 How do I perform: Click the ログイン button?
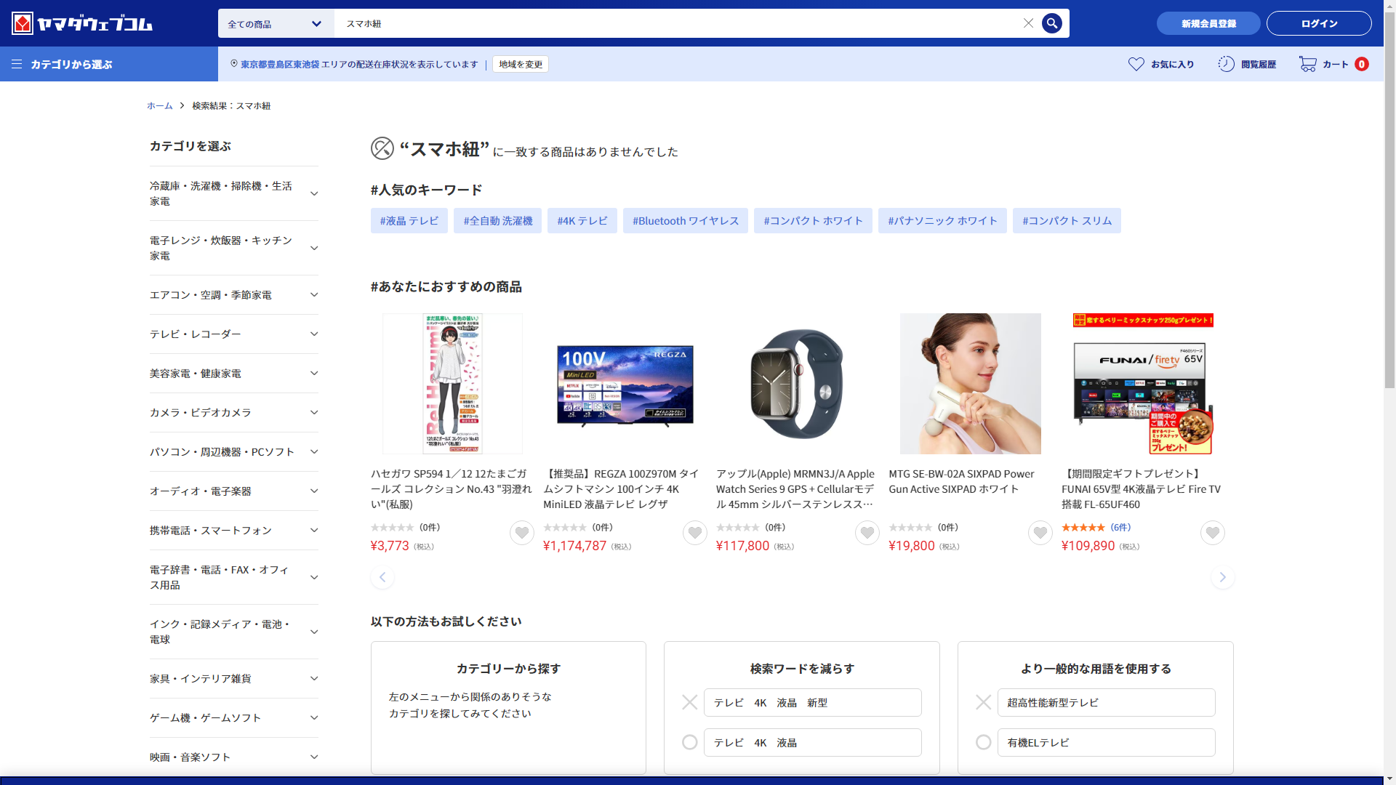(x=1318, y=23)
